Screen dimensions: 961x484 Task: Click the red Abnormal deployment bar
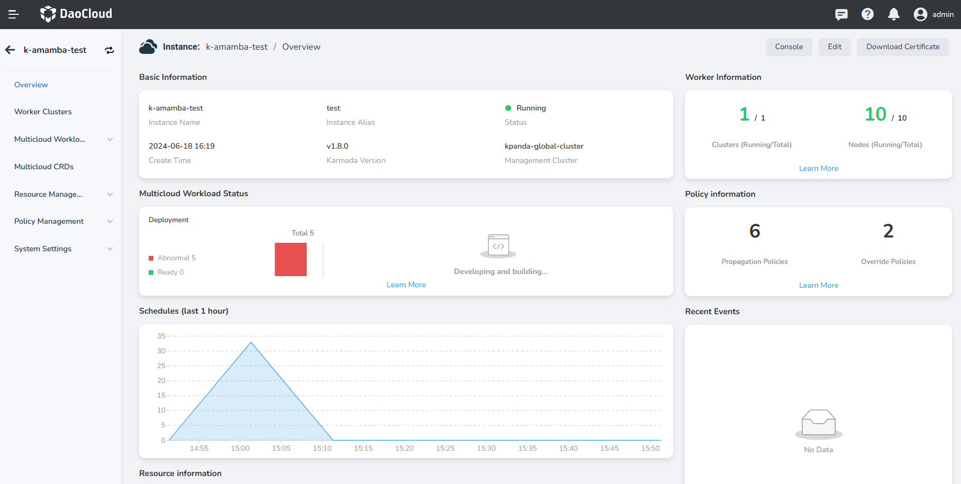290,259
